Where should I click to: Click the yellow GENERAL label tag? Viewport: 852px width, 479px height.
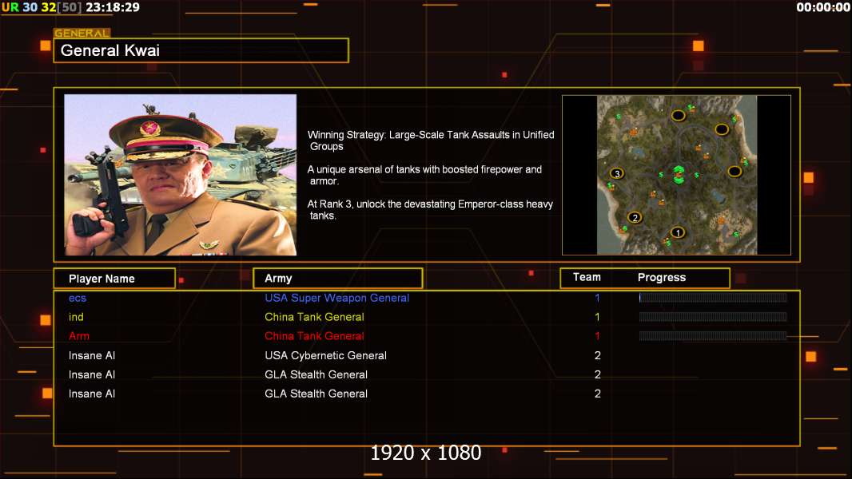[x=82, y=33]
